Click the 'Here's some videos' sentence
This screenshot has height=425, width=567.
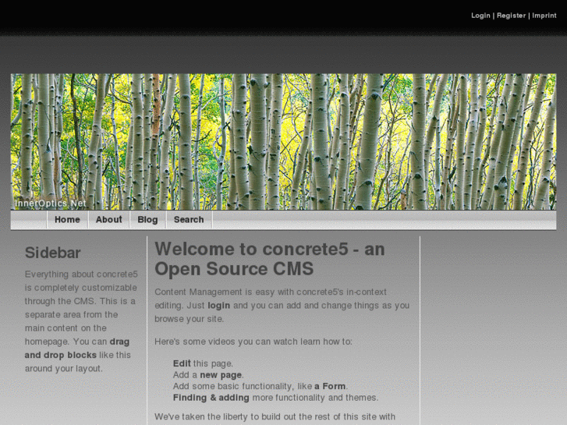tap(253, 342)
